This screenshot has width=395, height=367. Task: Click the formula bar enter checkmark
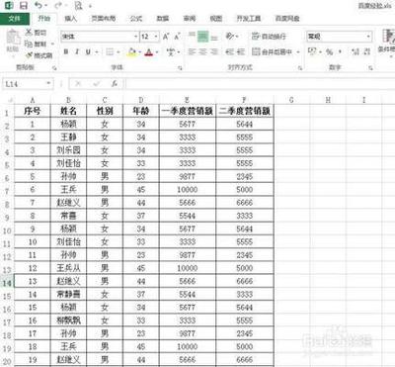[x=96, y=84]
